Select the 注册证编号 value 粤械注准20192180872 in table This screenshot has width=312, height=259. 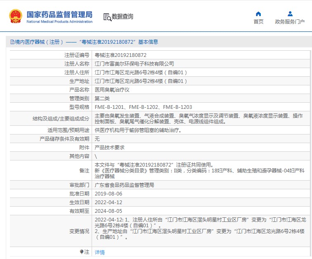click(121, 55)
